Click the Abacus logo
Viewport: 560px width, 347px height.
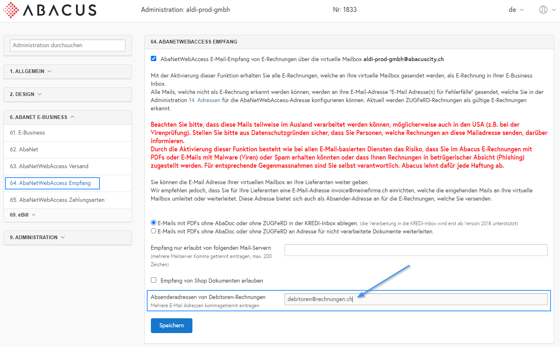(50, 10)
